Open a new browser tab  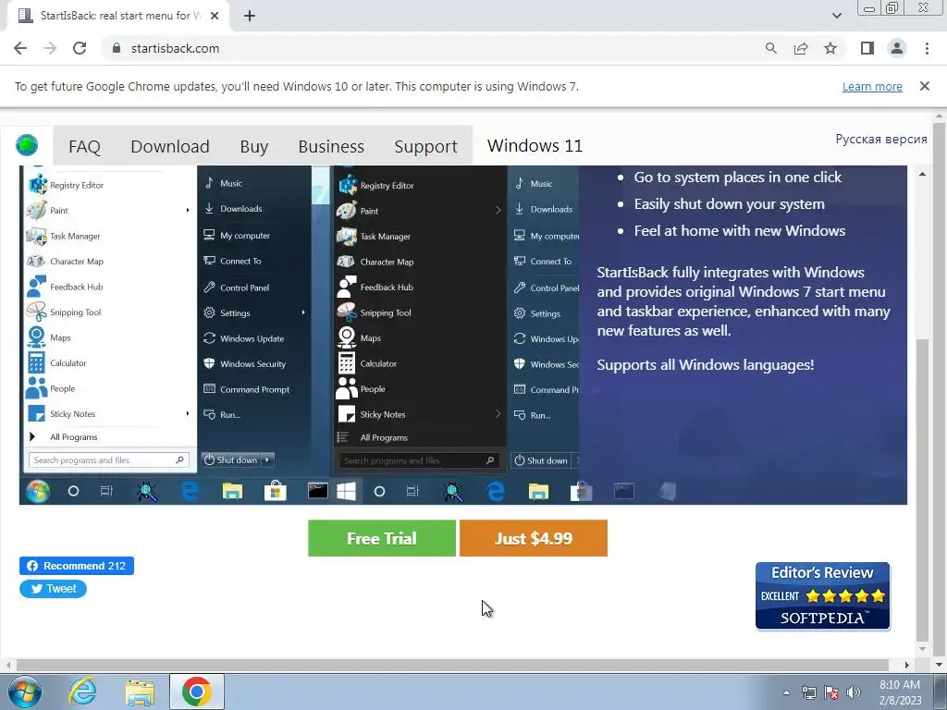point(250,17)
